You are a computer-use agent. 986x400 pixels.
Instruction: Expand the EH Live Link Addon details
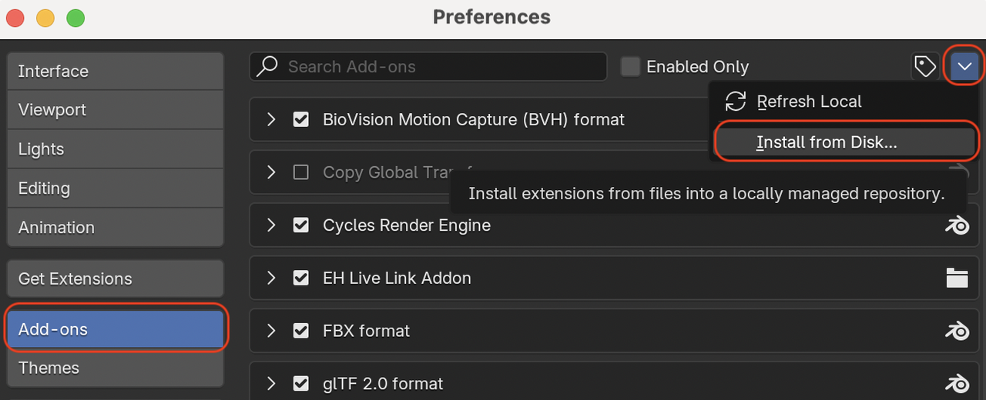270,278
